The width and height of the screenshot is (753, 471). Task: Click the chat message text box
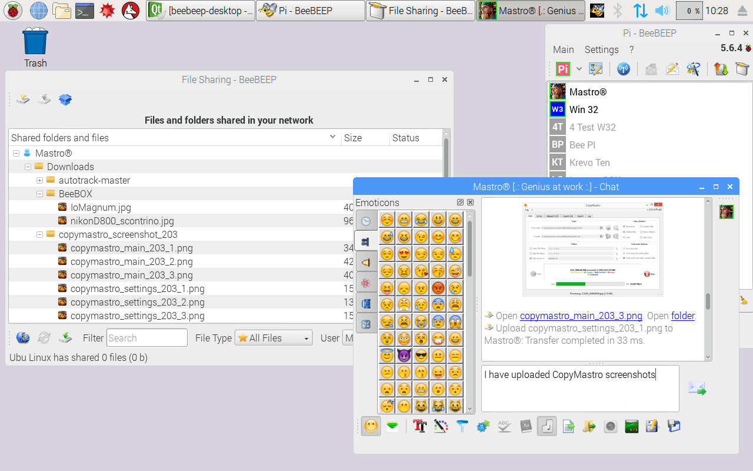pos(580,389)
